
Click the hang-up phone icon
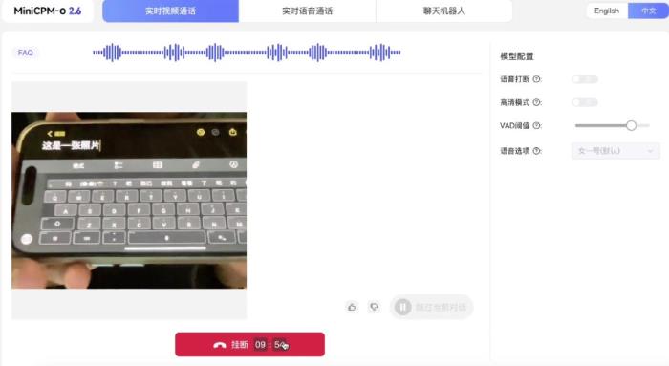(x=220, y=345)
